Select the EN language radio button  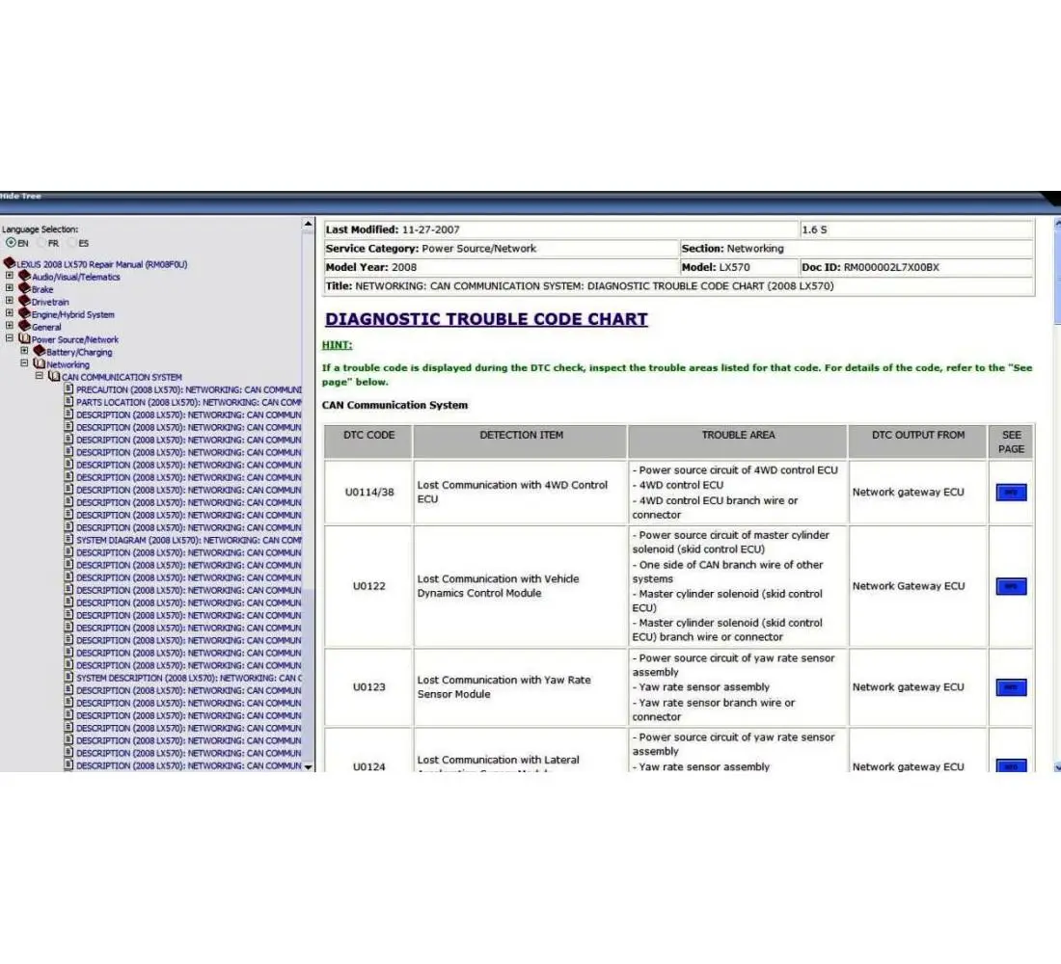[x=11, y=243]
